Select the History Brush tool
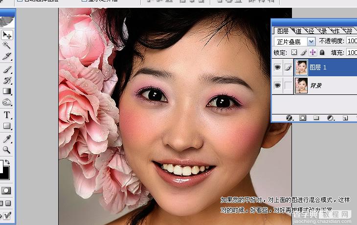Viewport: 357px width, 225px height. point(7,80)
